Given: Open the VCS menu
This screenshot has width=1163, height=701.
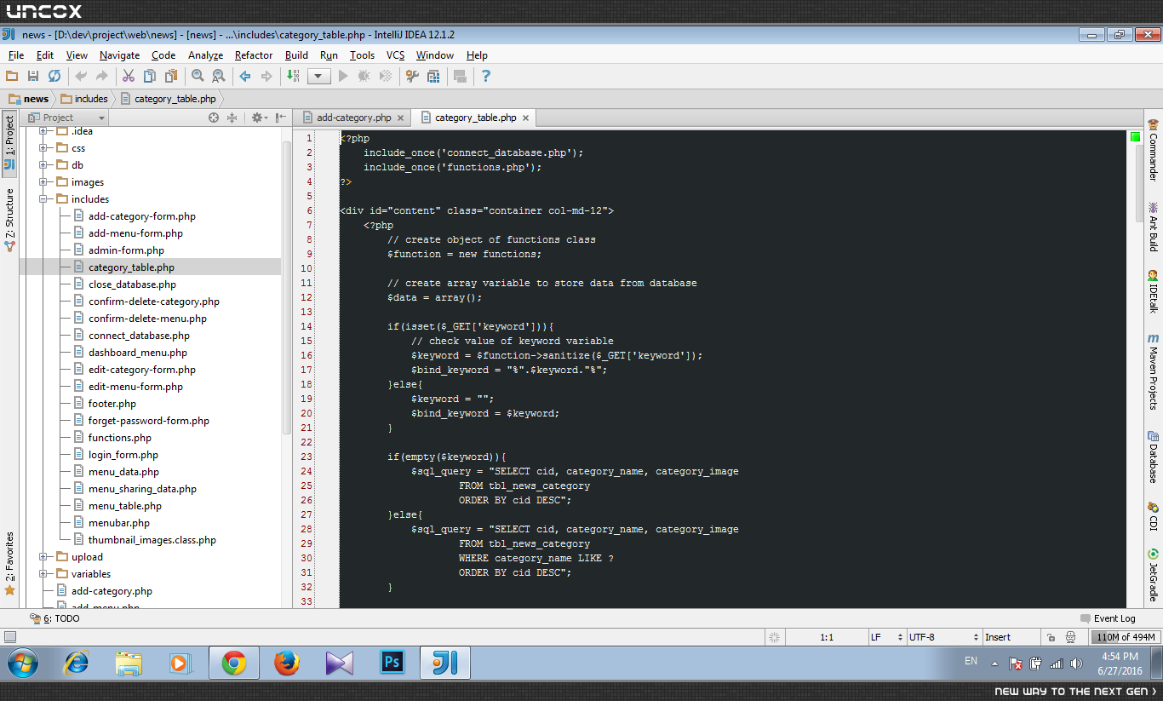Looking at the screenshot, I should tap(395, 55).
